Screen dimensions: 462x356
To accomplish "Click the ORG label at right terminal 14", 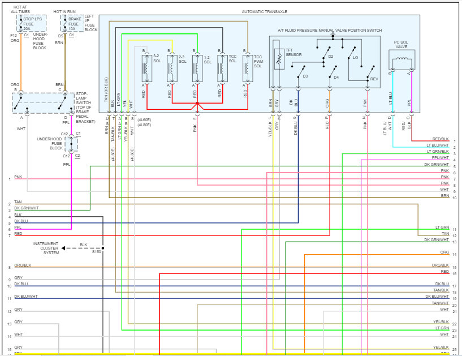I will (444, 252).
